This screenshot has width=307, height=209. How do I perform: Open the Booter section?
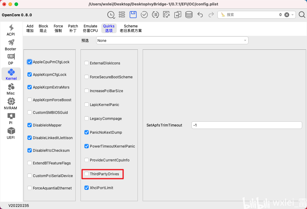[11, 45]
